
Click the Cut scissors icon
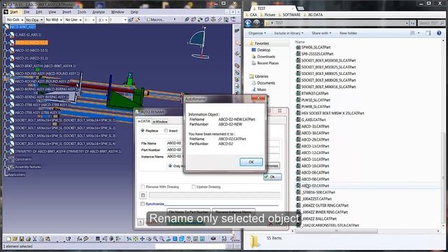click(x=34, y=239)
